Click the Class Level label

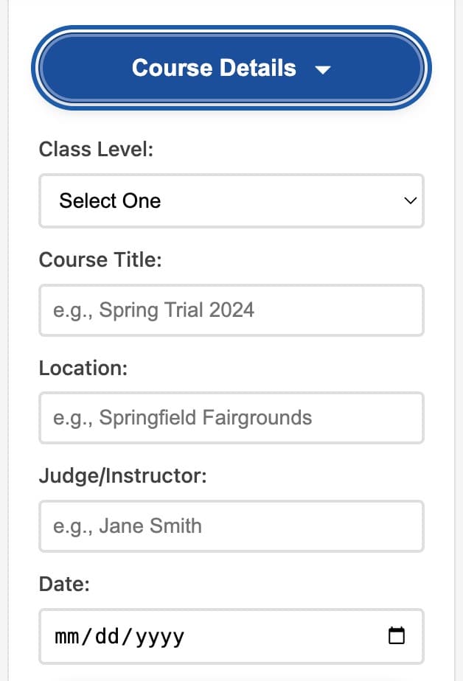[96, 149]
